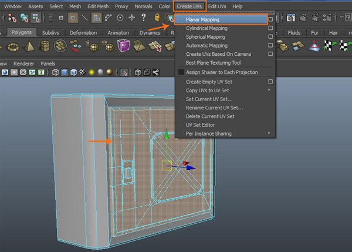Click Delete Current UV Set entry

tap(210, 116)
